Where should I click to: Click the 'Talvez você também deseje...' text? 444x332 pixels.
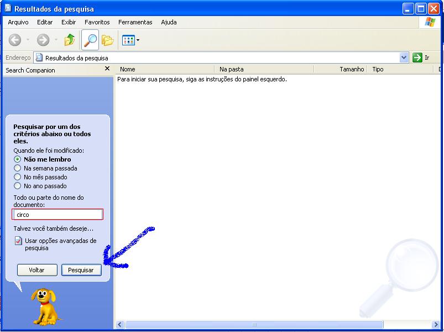point(53,229)
